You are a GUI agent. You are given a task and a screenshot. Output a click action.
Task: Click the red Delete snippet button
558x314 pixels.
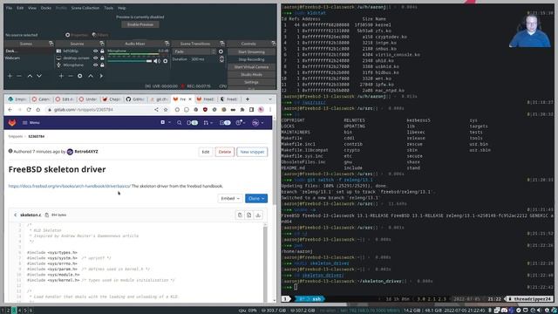click(225, 152)
